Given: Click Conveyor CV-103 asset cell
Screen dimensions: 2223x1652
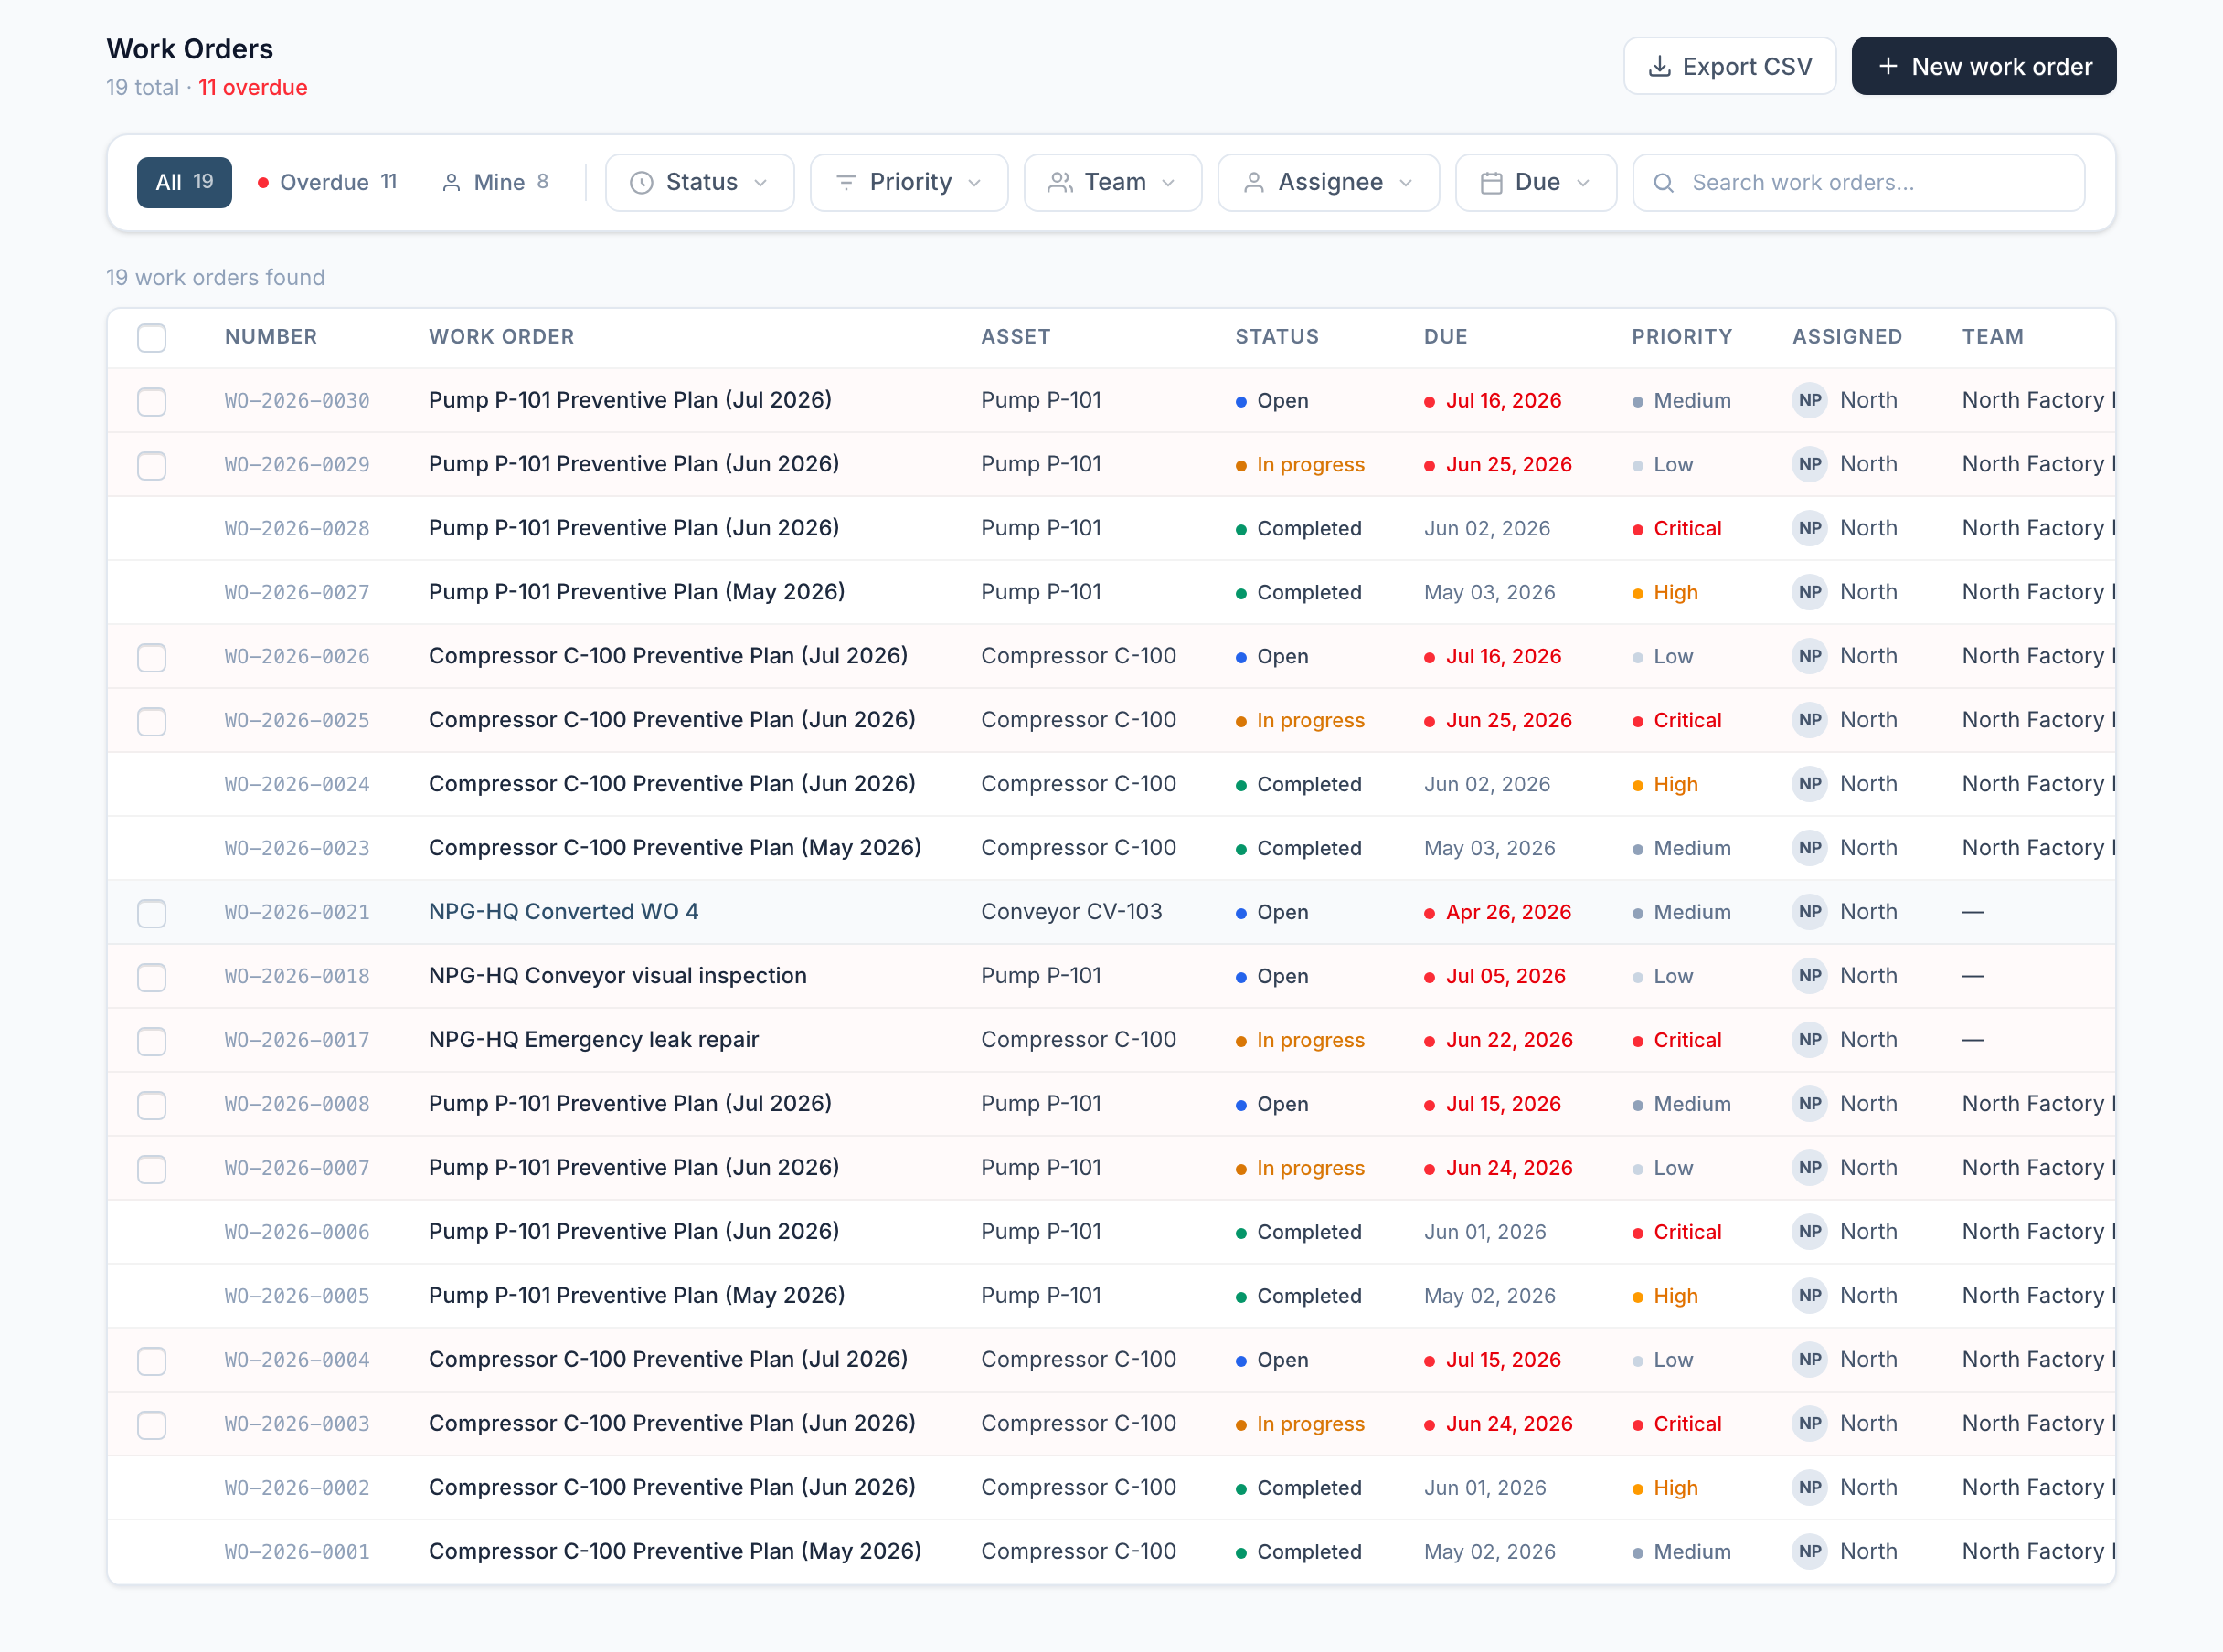Looking at the screenshot, I should 1070,912.
